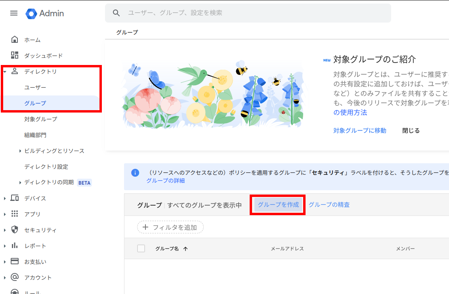Sort by グループ名 column header
The width and height of the screenshot is (449, 294).
pyautogui.click(x=167, y=248)
